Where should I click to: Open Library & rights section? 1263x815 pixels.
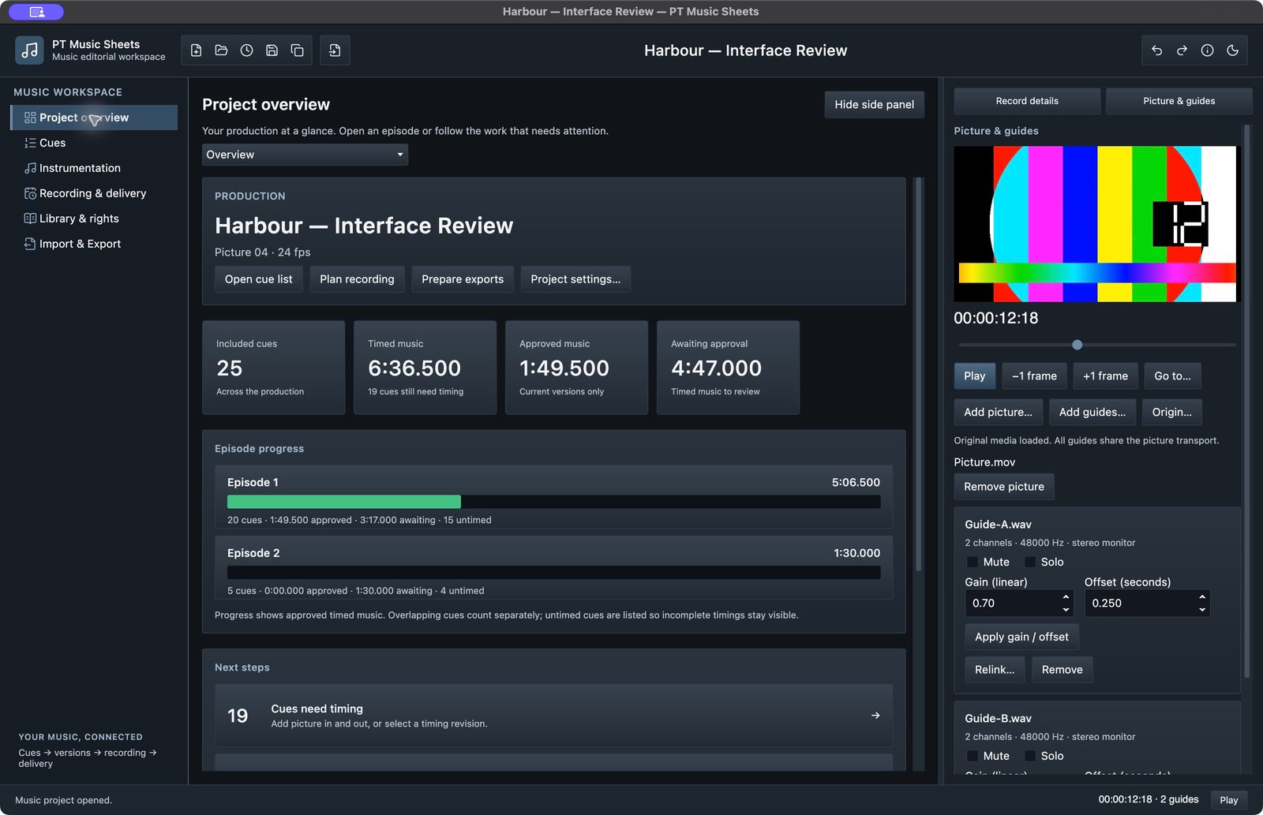tap(94, 219)
